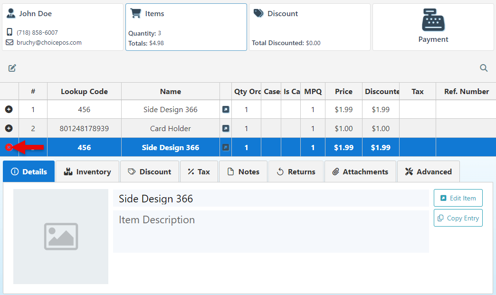Click the Edit Item button
Screen dimensions: 496x295
pyautogui.click(x=458, y=198)
